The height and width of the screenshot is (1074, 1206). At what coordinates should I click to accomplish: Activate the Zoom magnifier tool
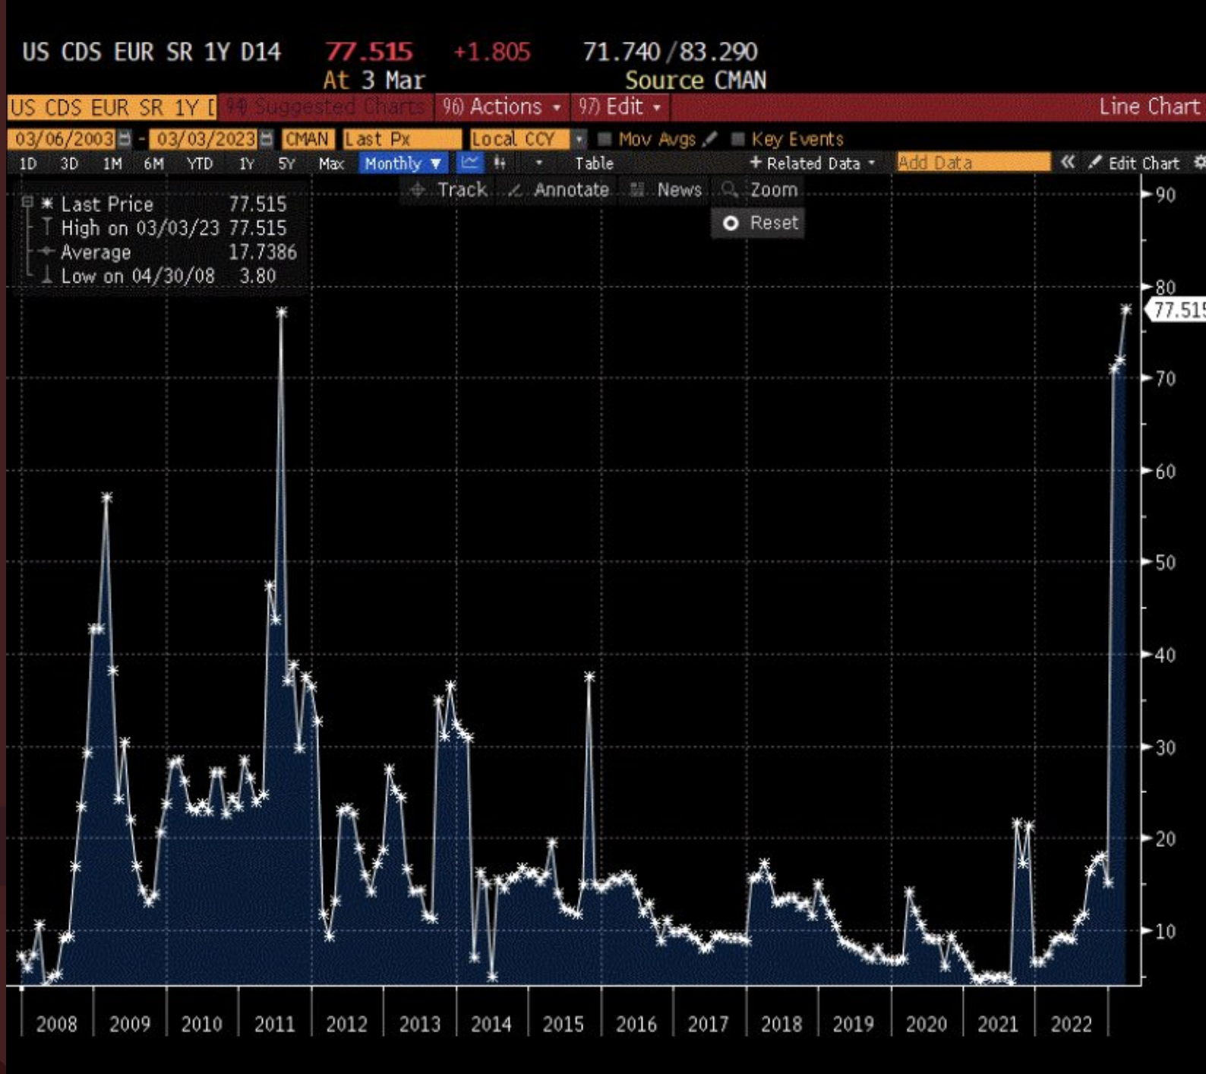tap(760, 190)
